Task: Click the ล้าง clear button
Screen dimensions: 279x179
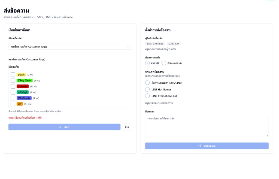Action: click(x=127, y=127)
